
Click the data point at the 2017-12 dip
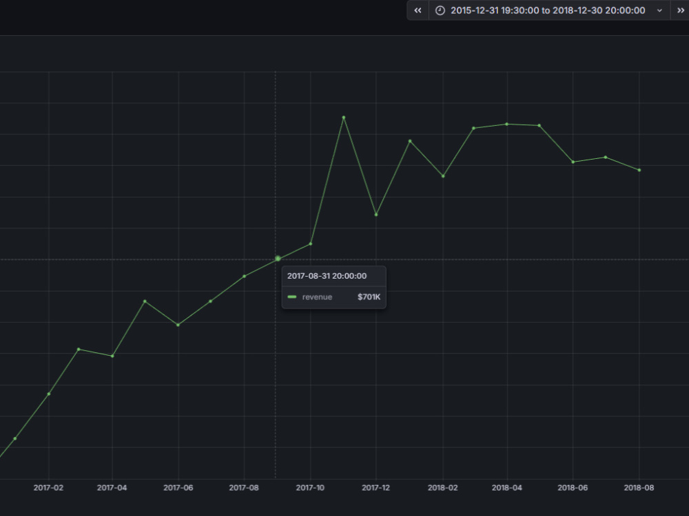pyautogui.click(x=376, y=215)
